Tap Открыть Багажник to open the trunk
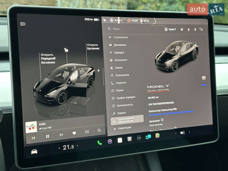The width and height of the screenshot is (228, 171). click(93, 47)
